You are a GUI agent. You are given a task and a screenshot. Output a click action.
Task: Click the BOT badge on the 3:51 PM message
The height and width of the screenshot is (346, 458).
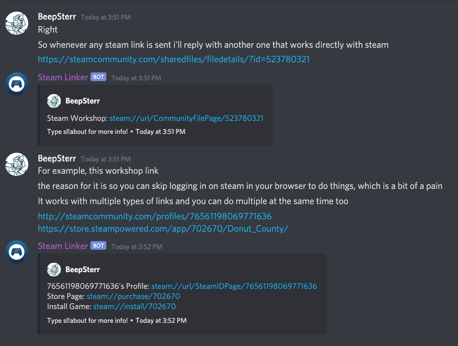[98, 77]
